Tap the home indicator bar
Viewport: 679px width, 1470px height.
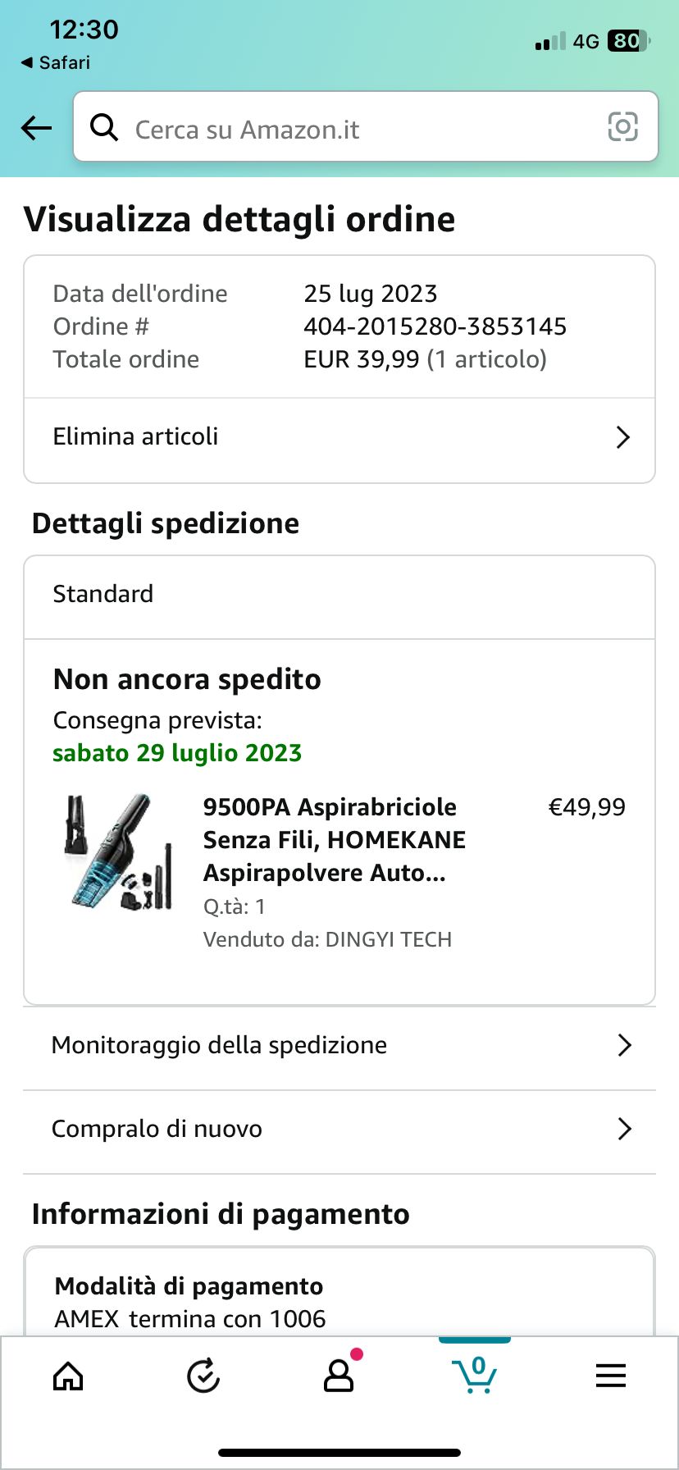(x=339, y=1453)
